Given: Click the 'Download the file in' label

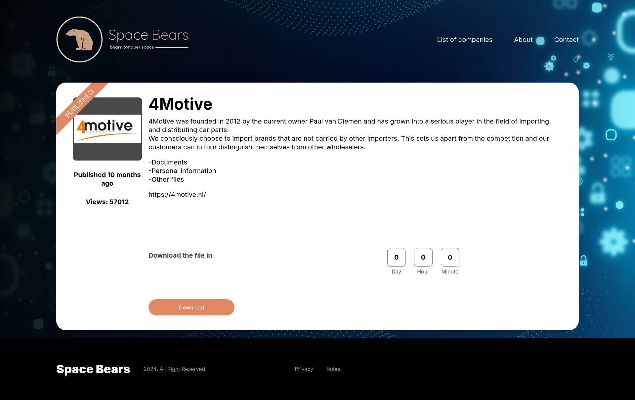Looking at the screenshot, I should (x=180, y=255).
